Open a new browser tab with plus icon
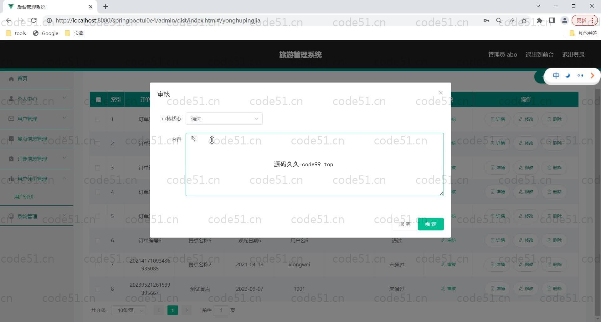Image resolution: width=601 pixels, height=322 pixels. tap(105, 7)
